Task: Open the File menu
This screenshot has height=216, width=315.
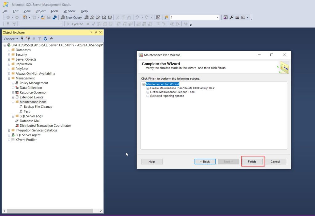Action: [5, 11]
